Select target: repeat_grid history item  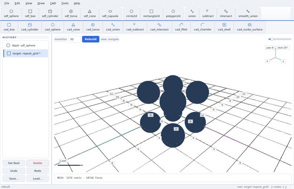pyautogui.click(x=26, y=53)
